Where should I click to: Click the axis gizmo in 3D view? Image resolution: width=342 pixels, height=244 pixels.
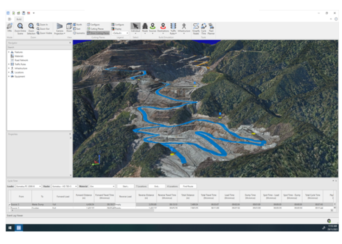point(96,159)
